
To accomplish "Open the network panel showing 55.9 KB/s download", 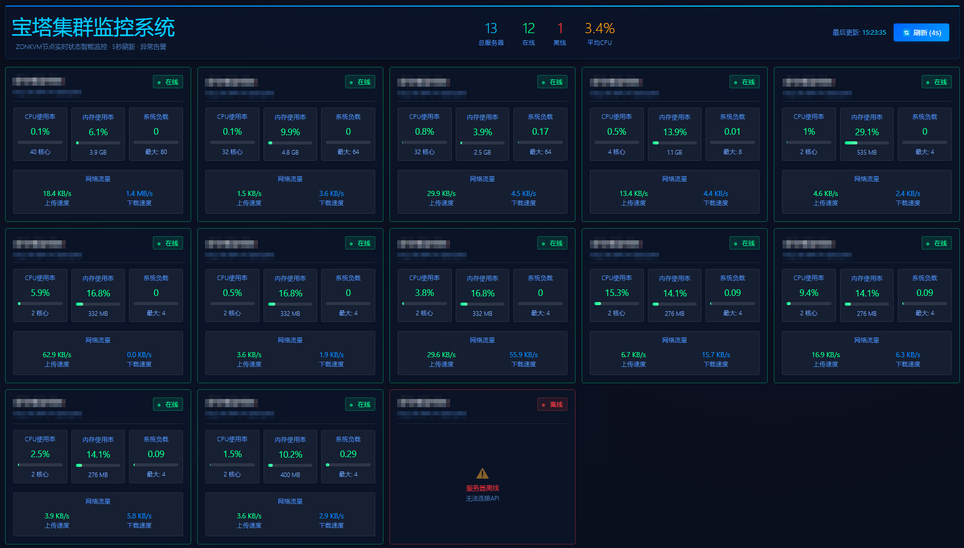I will tap(482, 353).
